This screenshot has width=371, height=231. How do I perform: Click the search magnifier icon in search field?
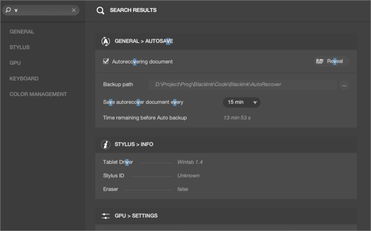[8, 10]
